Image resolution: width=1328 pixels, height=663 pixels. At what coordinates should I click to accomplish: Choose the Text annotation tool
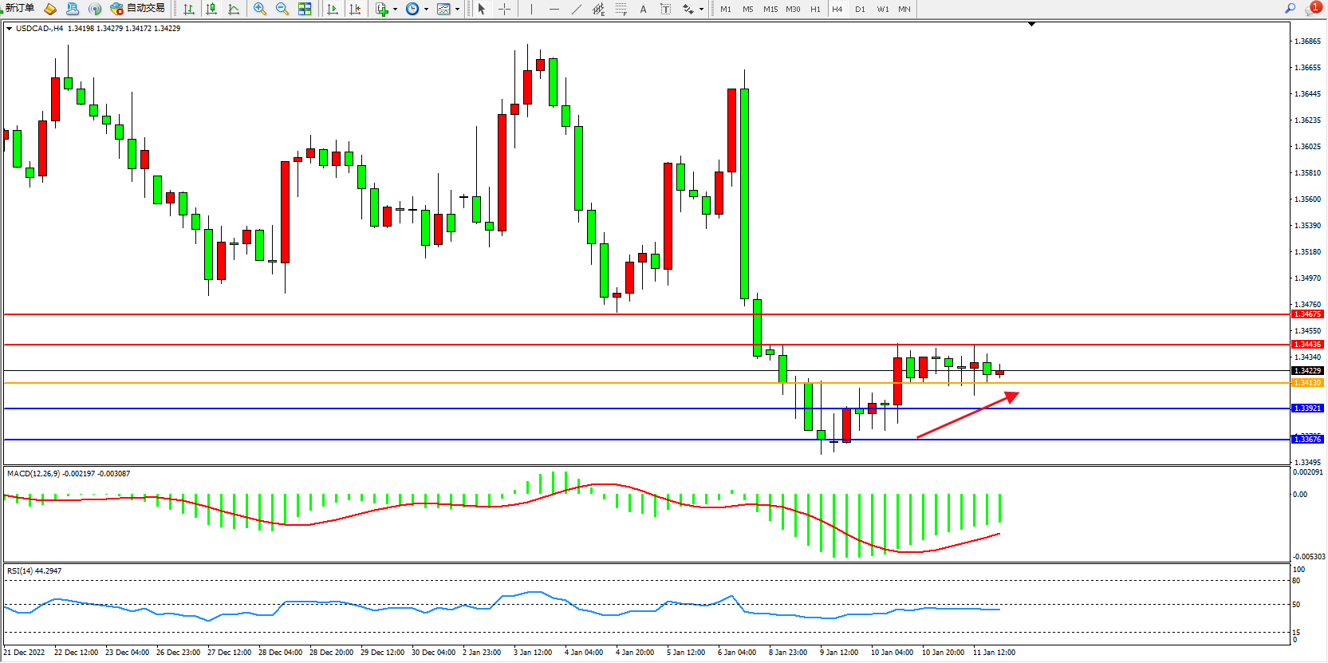click(x=644, y=9)
